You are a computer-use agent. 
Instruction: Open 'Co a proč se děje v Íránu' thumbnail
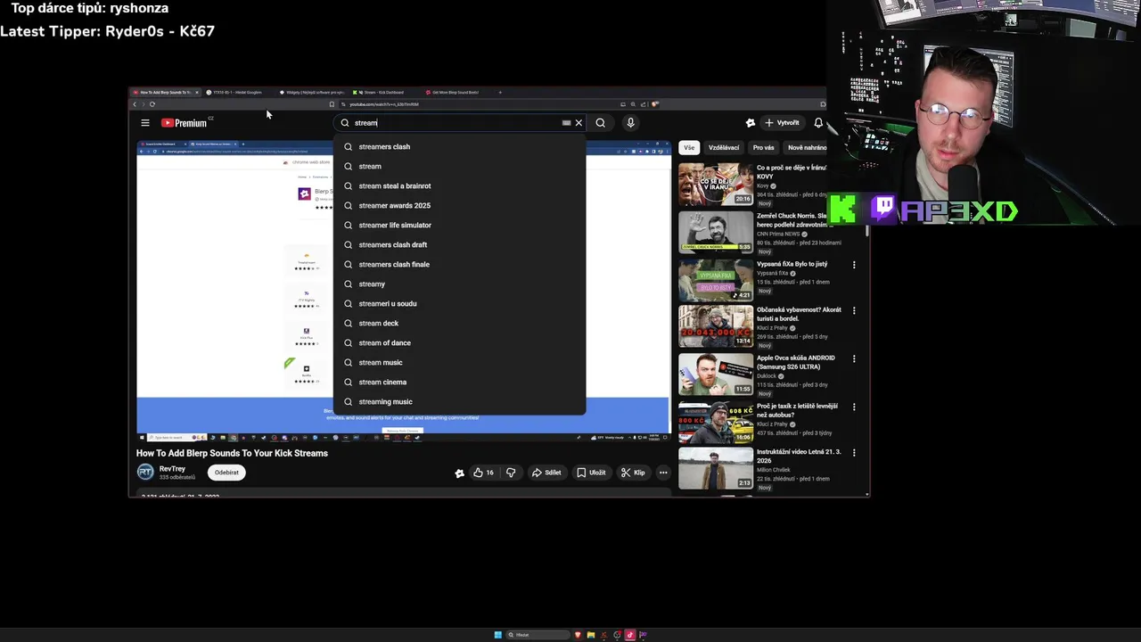point(716,184)
